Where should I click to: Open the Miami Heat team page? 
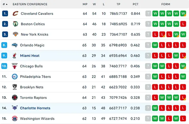tap(30, 56)
